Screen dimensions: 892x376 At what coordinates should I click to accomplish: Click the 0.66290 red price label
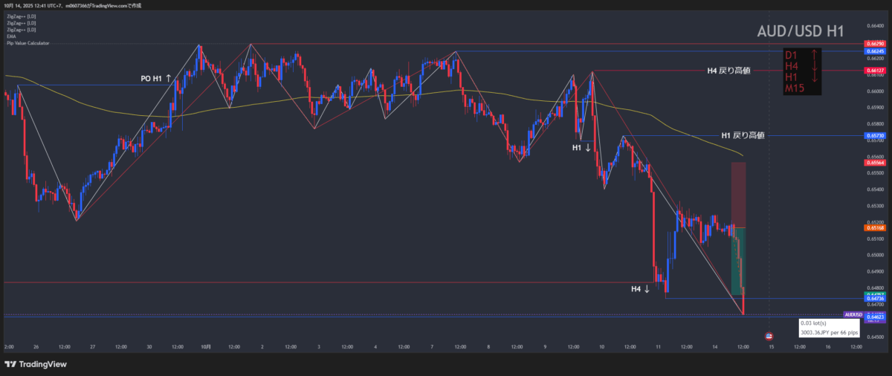click(874, 45)
